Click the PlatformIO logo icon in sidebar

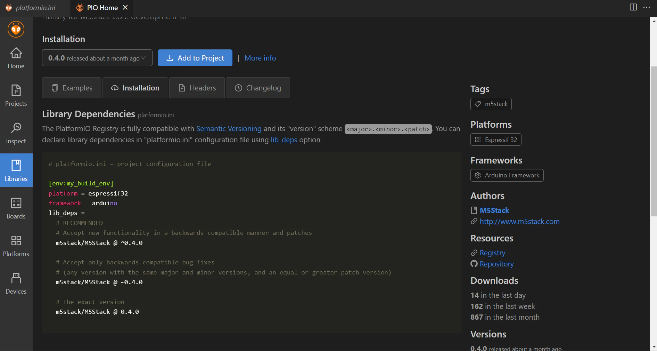16,29
